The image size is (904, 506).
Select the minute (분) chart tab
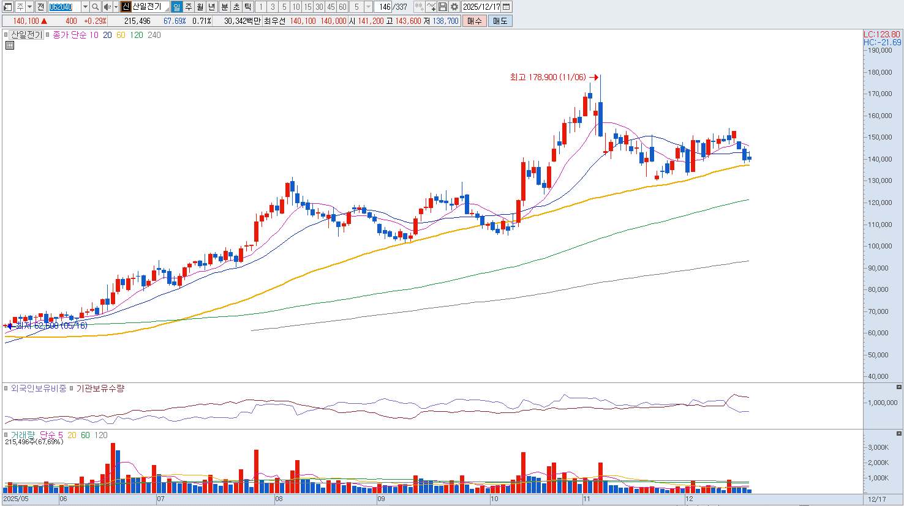tap(224, 7)
